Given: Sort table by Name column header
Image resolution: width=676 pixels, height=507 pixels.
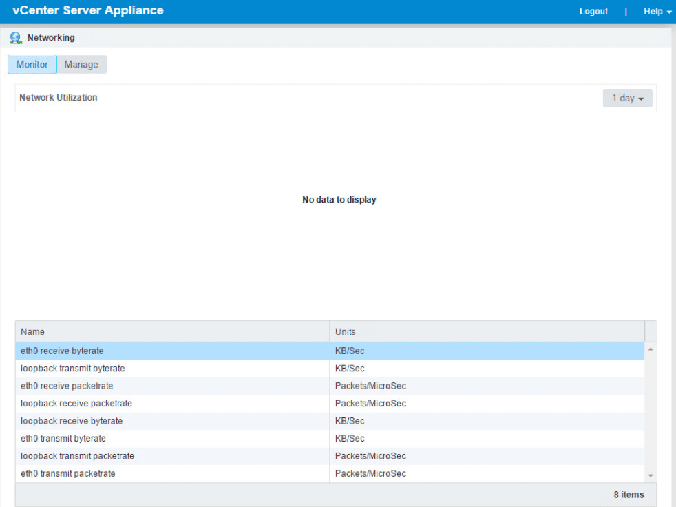Looking at the screenshot, I should click(x=172, y=331).
